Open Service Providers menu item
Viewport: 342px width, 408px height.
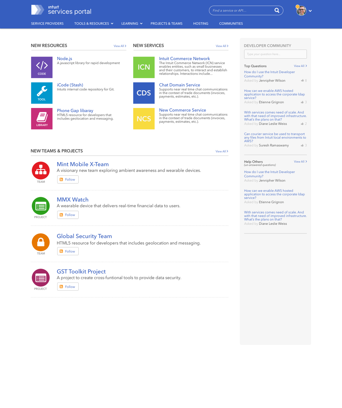tap(47, 24)
